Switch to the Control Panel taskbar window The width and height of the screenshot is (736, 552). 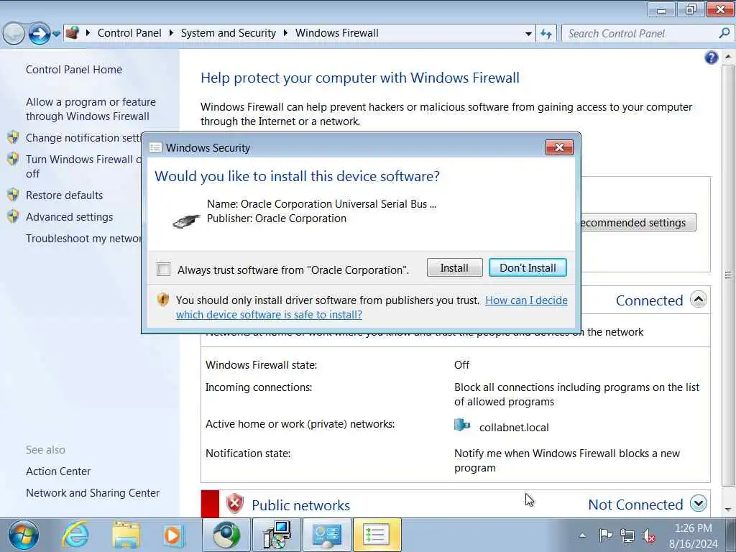327,535
